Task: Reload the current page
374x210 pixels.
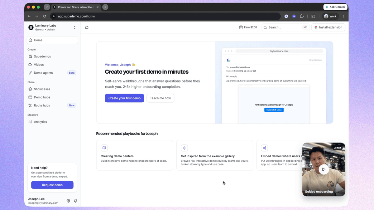Action: tap(44, 16)
